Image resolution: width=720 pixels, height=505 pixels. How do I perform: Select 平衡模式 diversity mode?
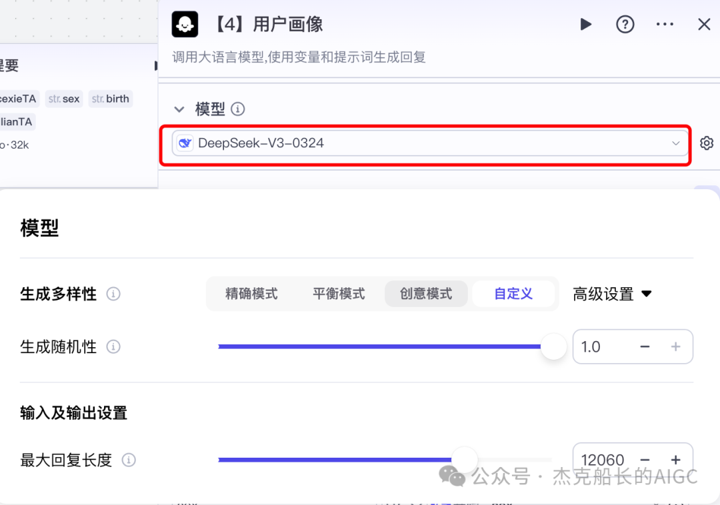point(339,294)
